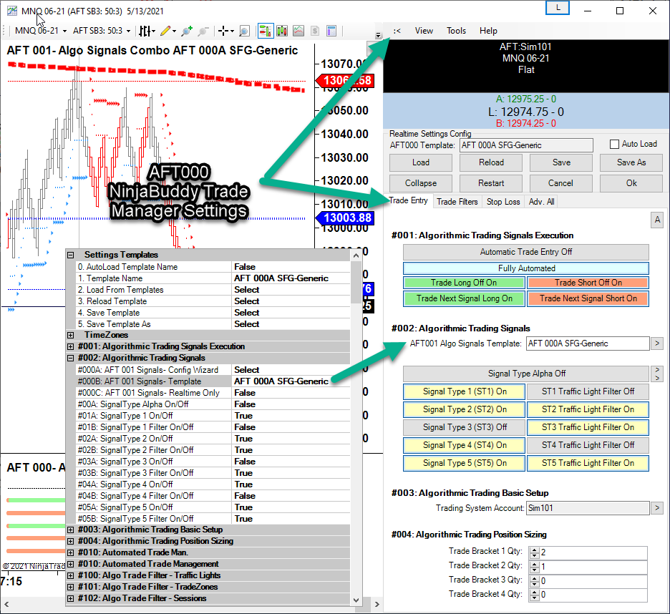
Task: Switch to the Trade Filters tab
Action: coord(457,202)
